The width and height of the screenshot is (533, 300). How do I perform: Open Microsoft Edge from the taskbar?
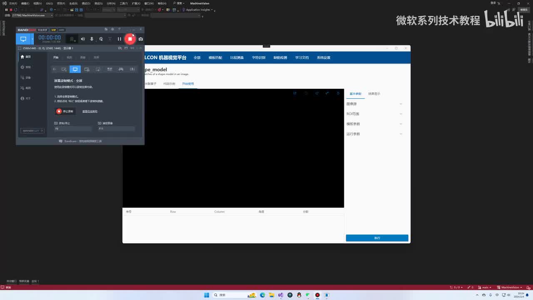[x=262, y=295]
